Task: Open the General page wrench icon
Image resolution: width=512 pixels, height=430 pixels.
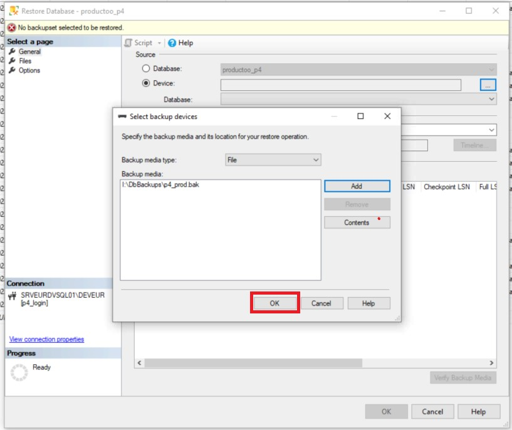Action: pos(13,51)
